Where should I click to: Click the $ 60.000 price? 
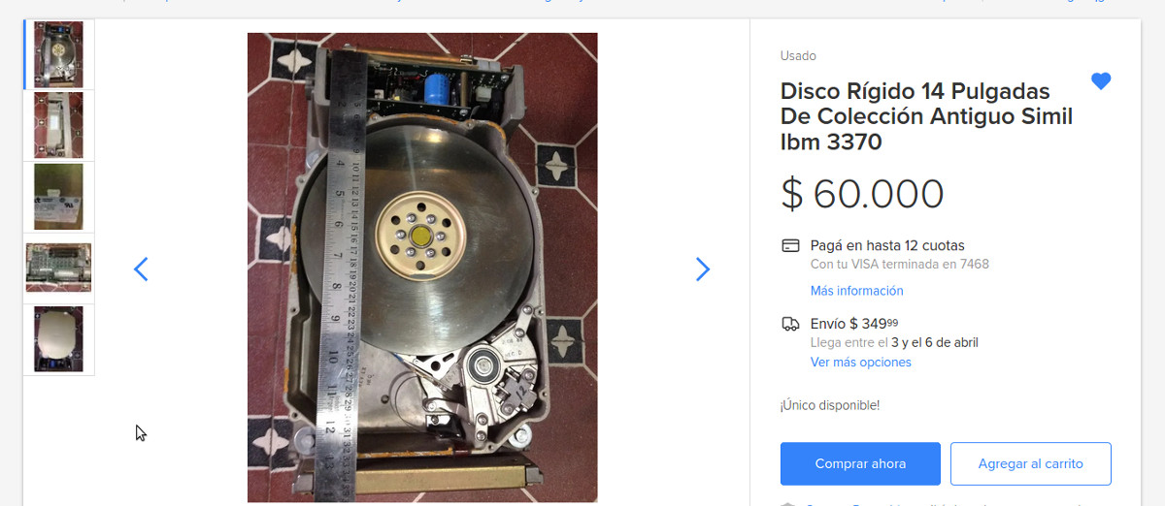862,195
